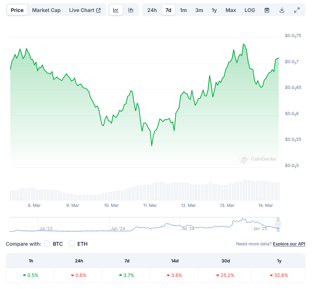
Task: Switch to candlestick chart view
Action: coord(131,10)
